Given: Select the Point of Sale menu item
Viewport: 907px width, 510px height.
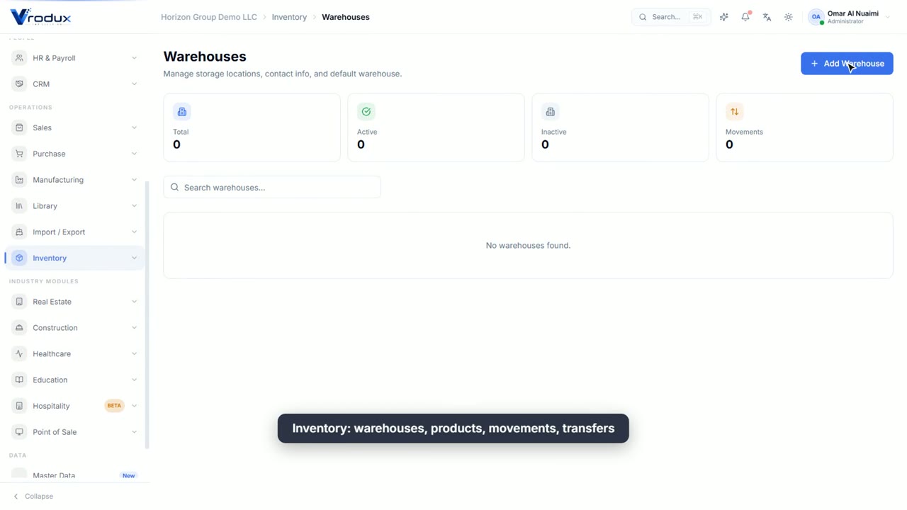Looking at the screenshot, I should coord(75,432).
